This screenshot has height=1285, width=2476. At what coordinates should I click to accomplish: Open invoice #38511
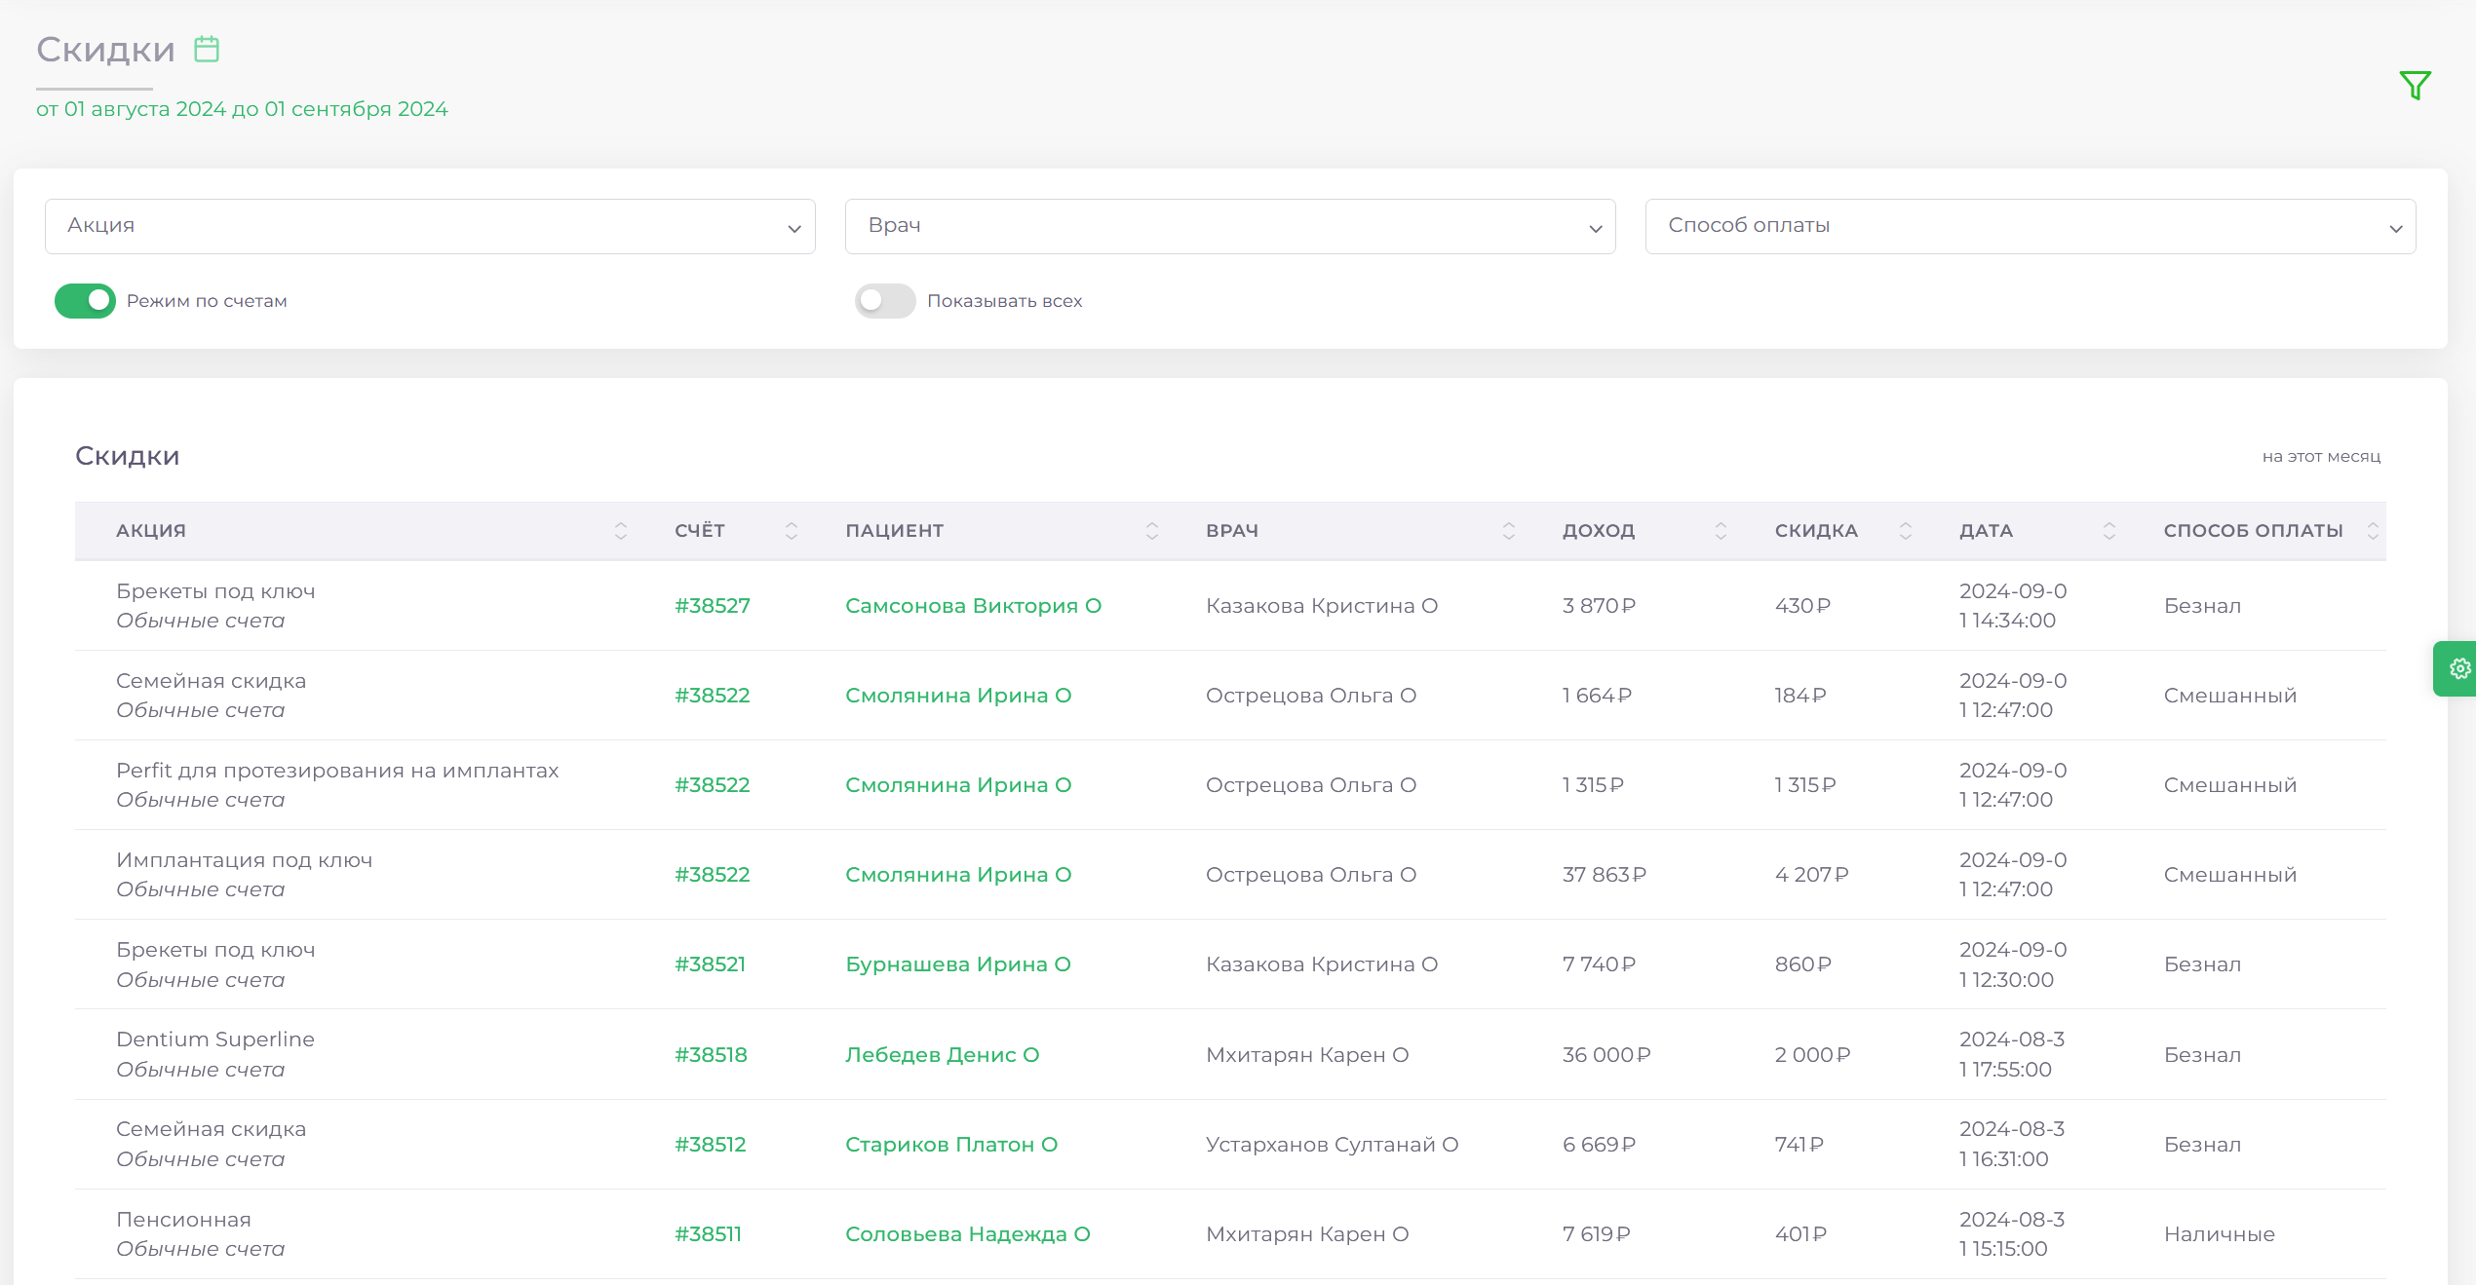(709, 1234)
